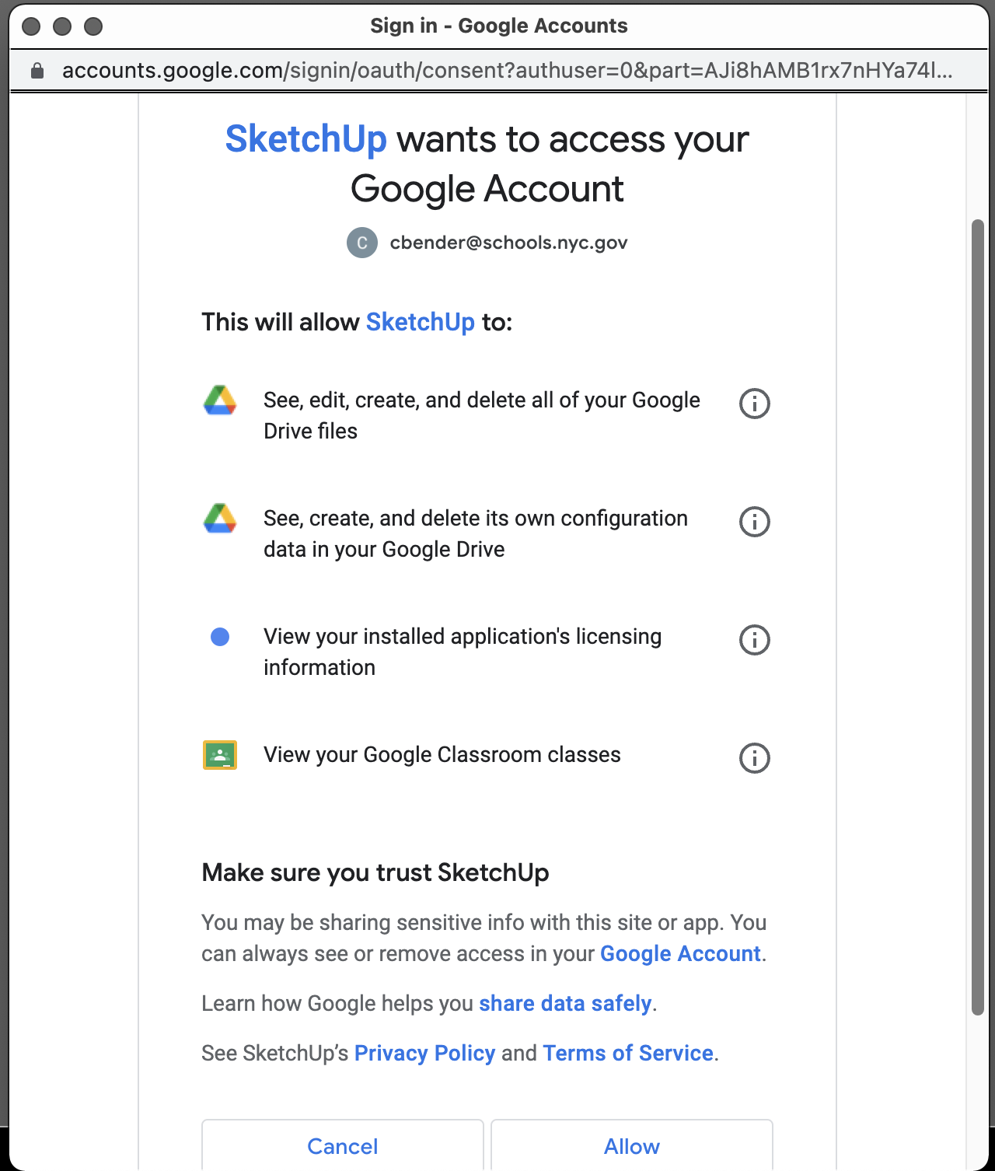
Task: Open the SketchUp link in the heading
Action: click(x=305, y=140)
